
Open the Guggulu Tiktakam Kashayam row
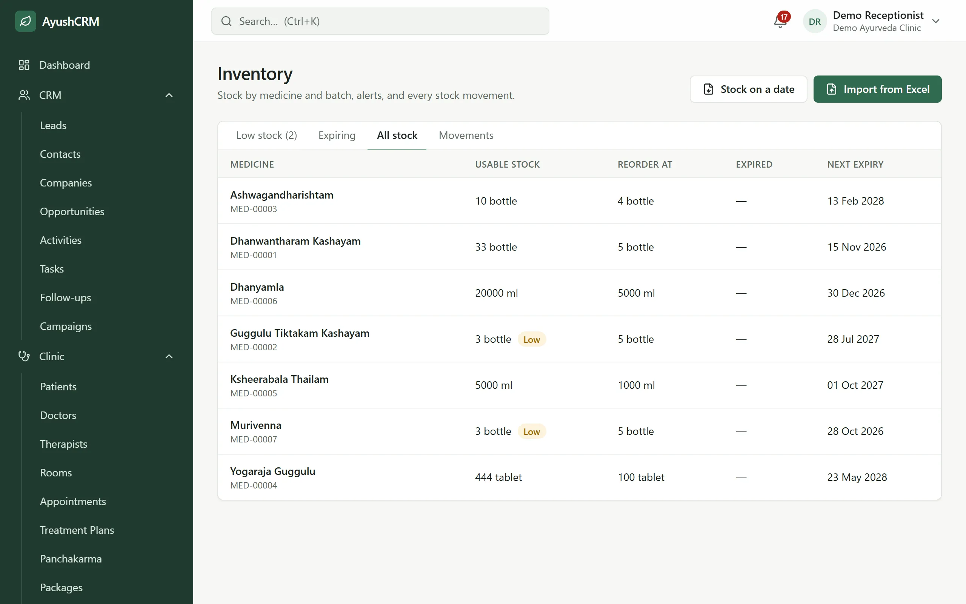[x=579, y=339]
